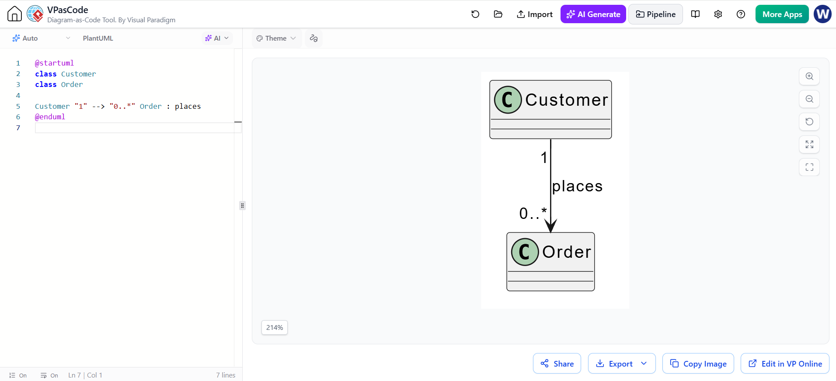Click the panel splitter handle

[242, 205]
